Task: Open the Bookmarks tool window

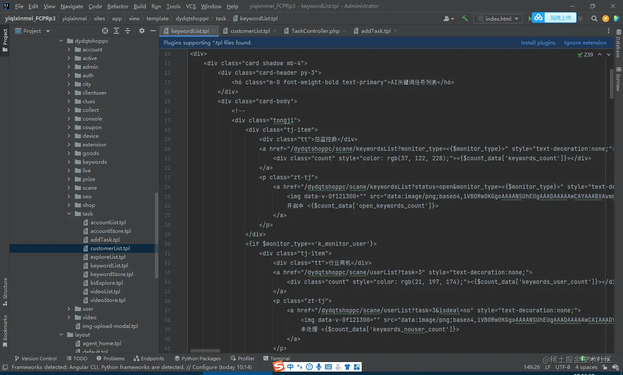Action: [5, 331]
